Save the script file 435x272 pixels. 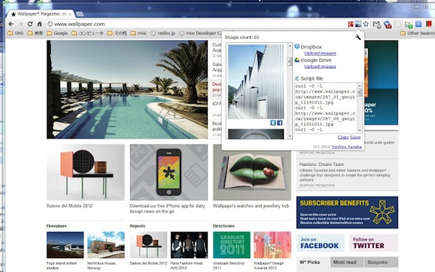coord(355,137)
